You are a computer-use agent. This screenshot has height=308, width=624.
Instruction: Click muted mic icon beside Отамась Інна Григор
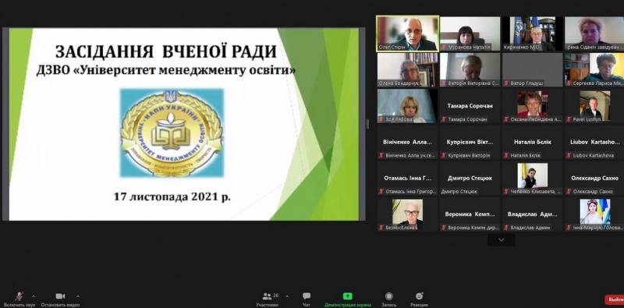coord(381,192)
